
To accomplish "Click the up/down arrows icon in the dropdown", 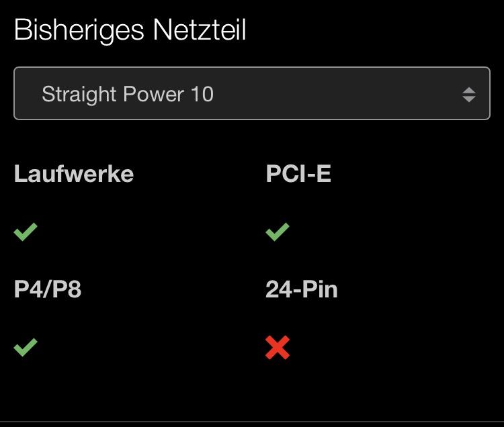I will coord(469,94).
